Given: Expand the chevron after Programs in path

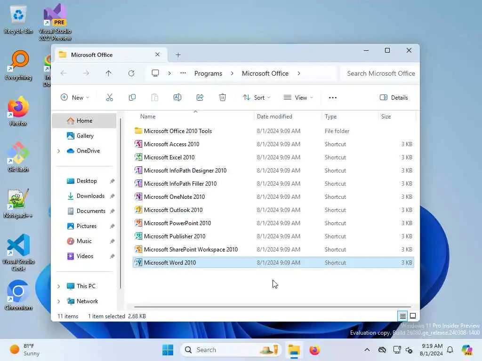Looking at the screenshot, I should click(232, 73).
